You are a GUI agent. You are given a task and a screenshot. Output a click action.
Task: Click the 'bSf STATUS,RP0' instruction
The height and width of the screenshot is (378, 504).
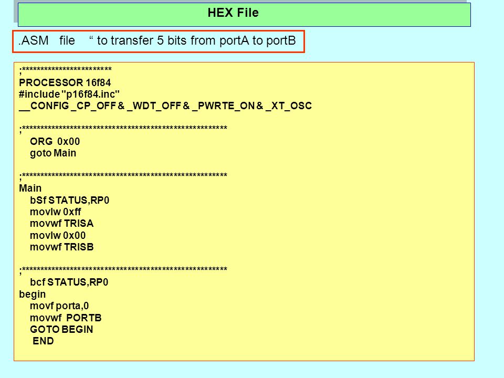pos(69,200)
